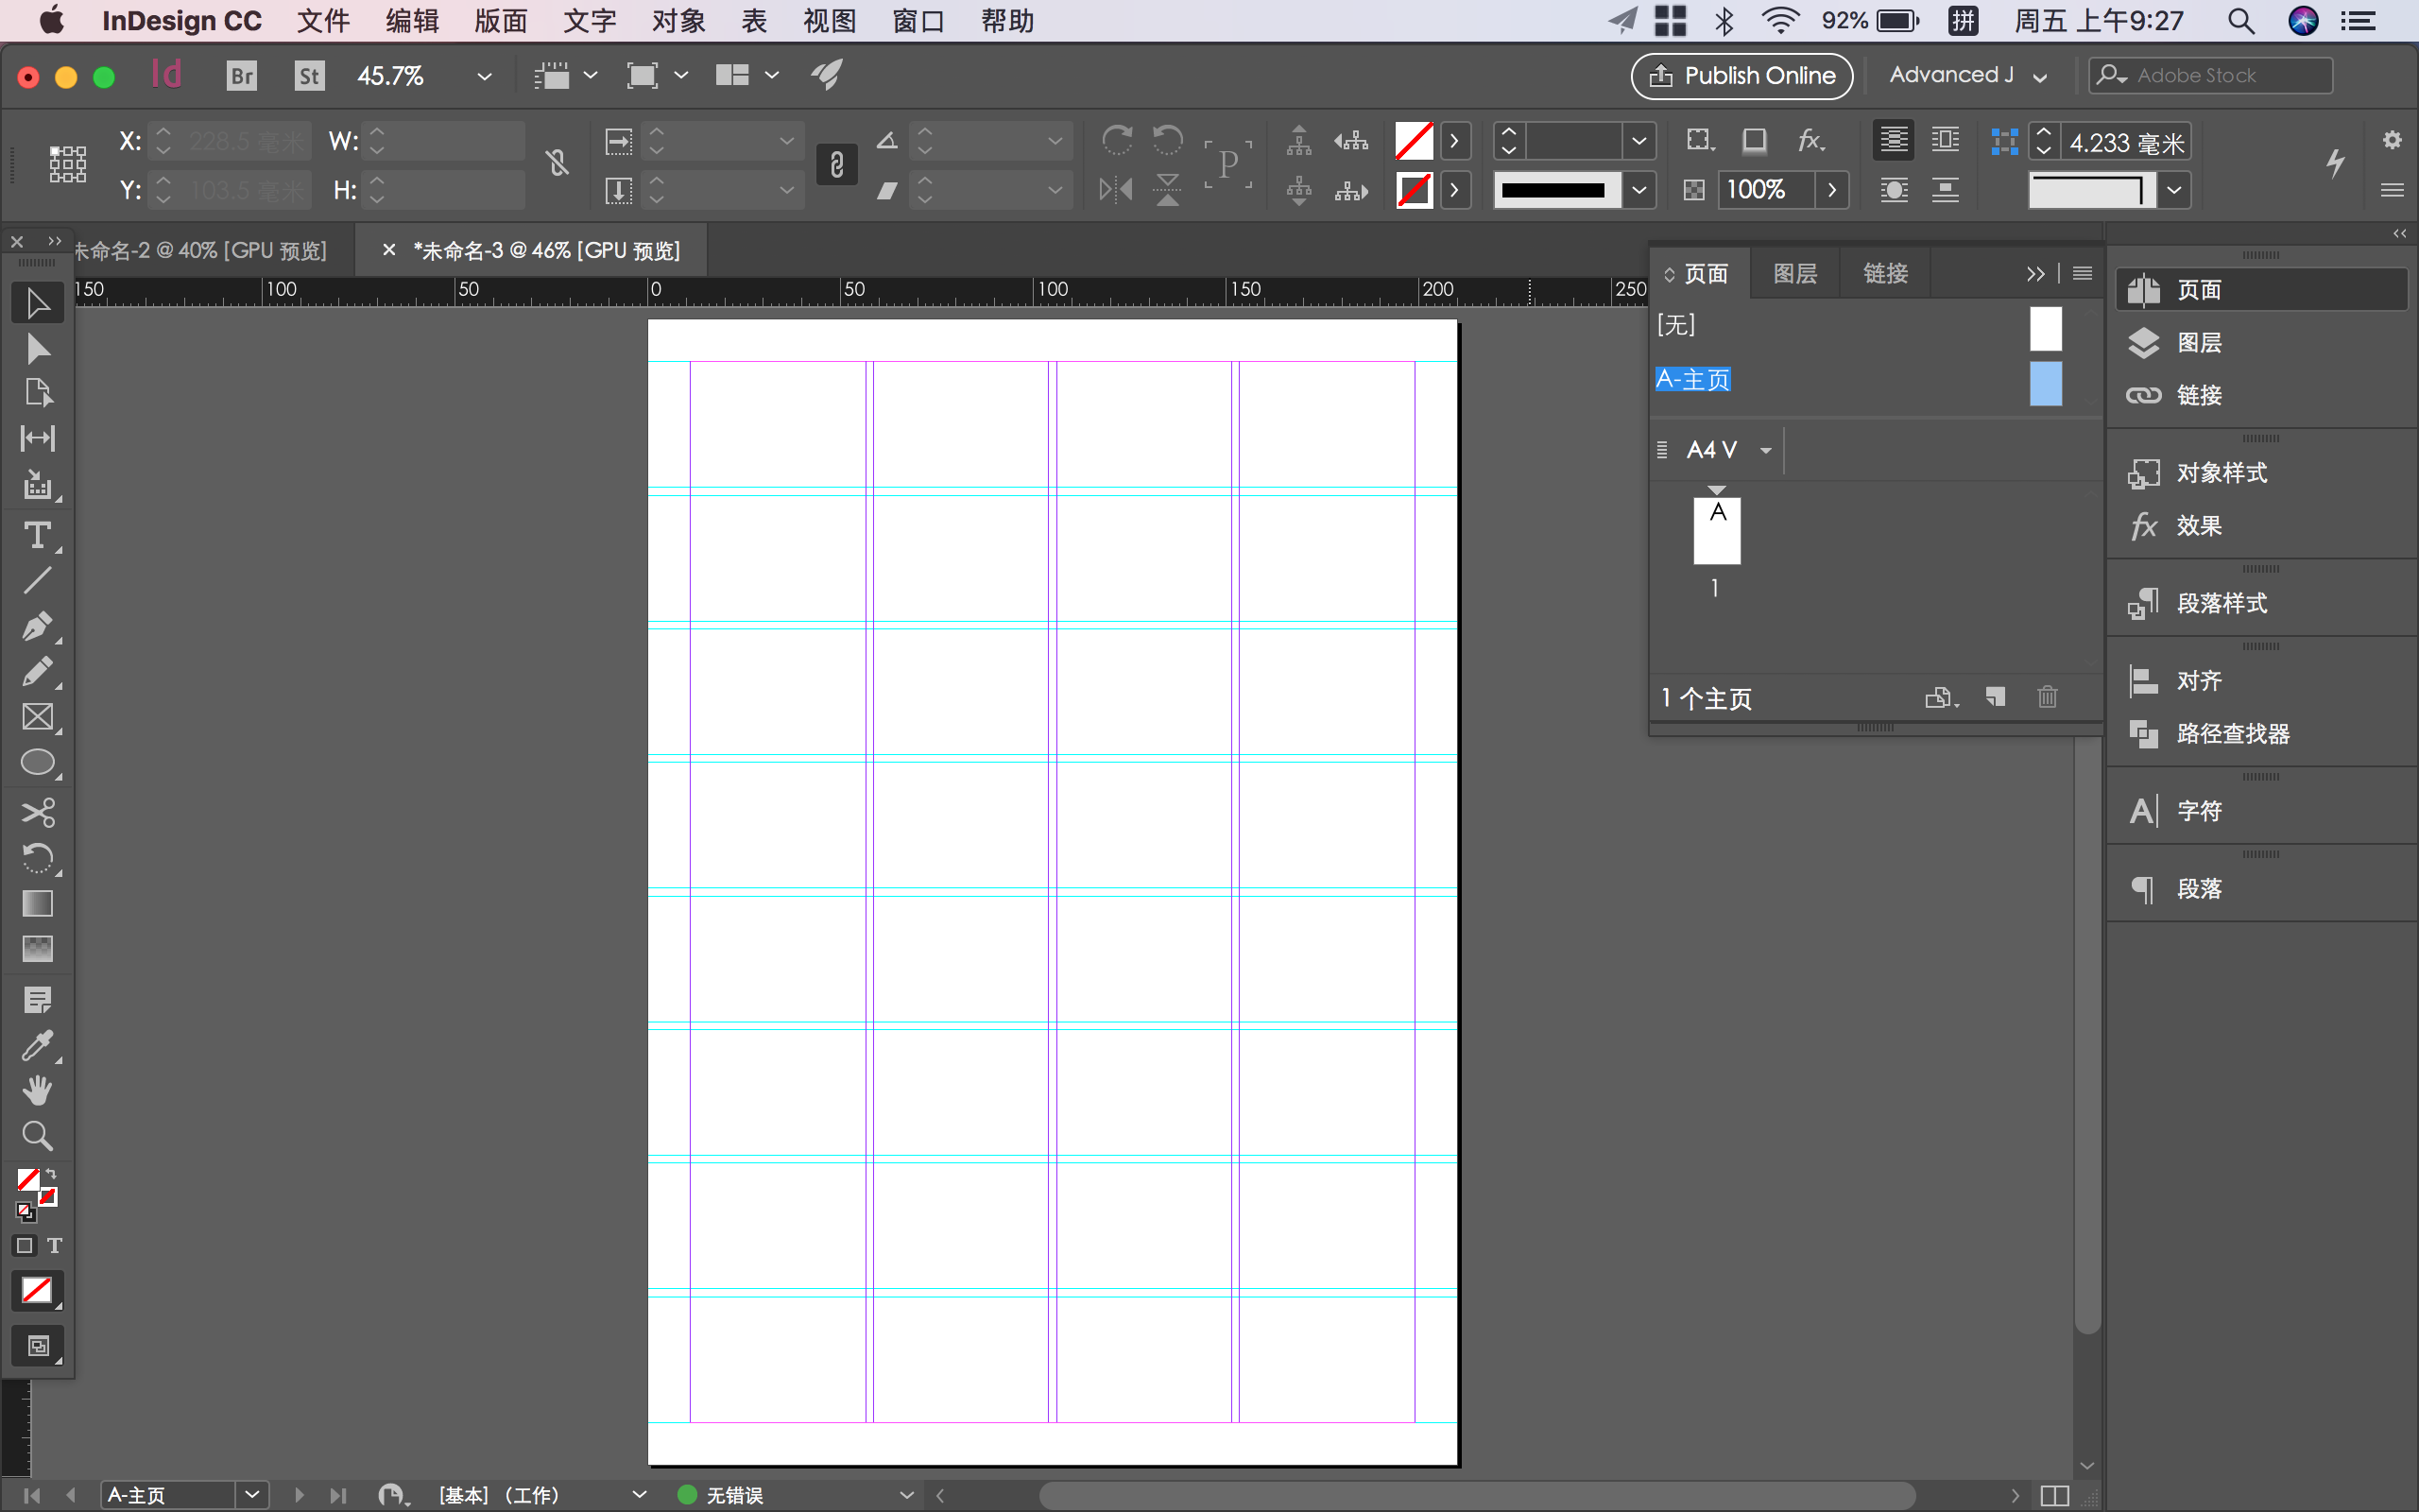
Task: Open the 对象 menu
Action: [678, 21]
